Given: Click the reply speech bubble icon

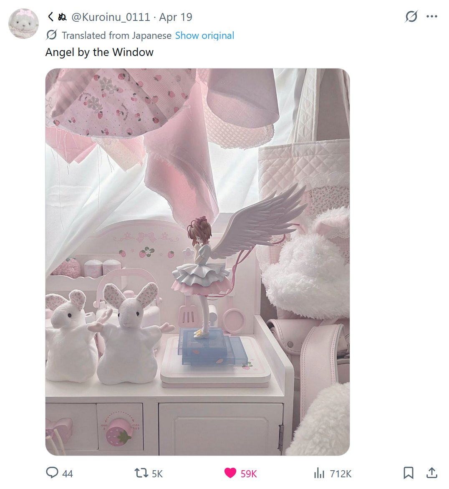Looking at the screenshot, I should (x=52, y=473).
